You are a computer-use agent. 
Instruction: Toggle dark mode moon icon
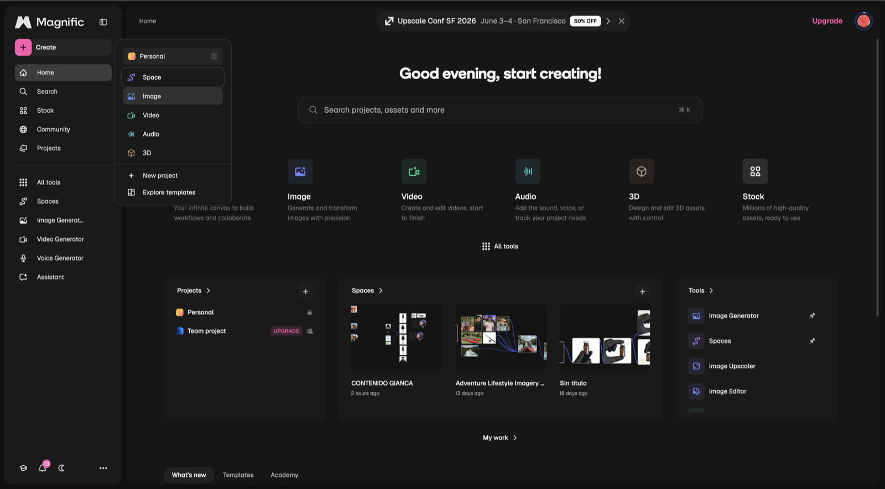coord(61,468)
